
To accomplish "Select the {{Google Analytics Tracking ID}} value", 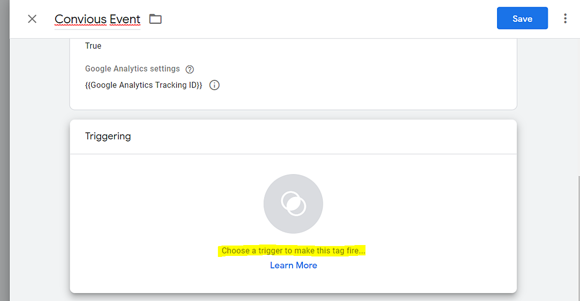I will coord(144,85).
